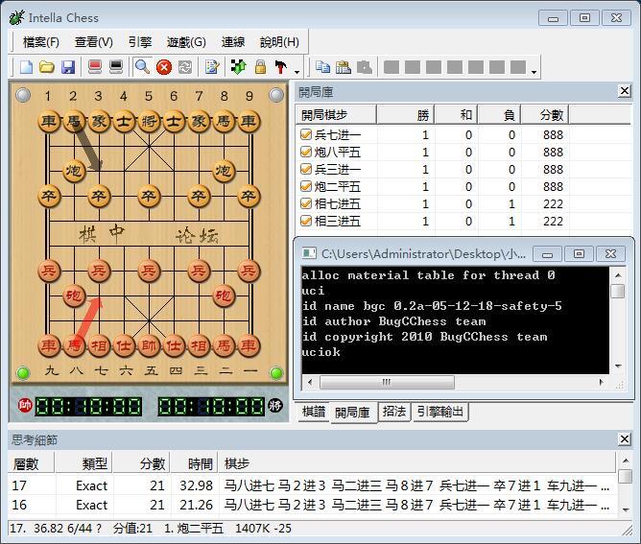Image resolution: width=641 pixels, height=544 pixels.
Task: Toggle the checkbox for 兵七进一
Action: (306, 134)
